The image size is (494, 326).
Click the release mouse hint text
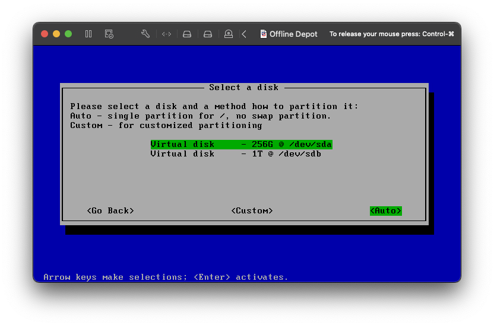(391, 34)
